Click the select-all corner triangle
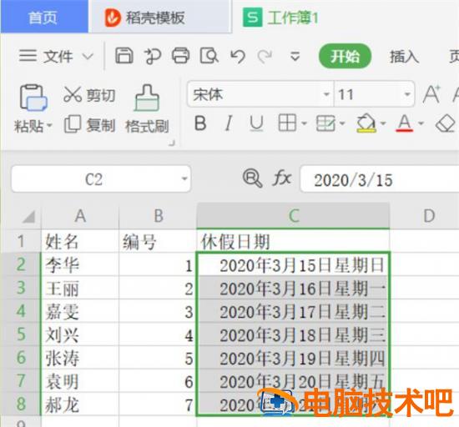The width and height of the screenshot is (459, 427). point(28,217)
